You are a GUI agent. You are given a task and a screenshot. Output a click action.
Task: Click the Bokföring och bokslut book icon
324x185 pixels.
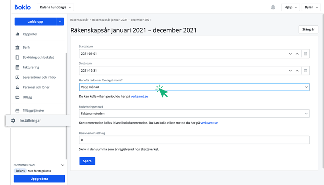(x=17, y=57)
